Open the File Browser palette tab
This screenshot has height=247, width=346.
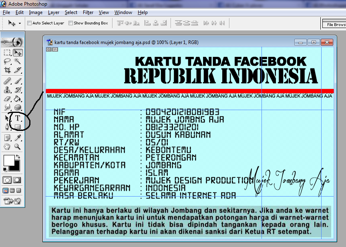point(334,25)
